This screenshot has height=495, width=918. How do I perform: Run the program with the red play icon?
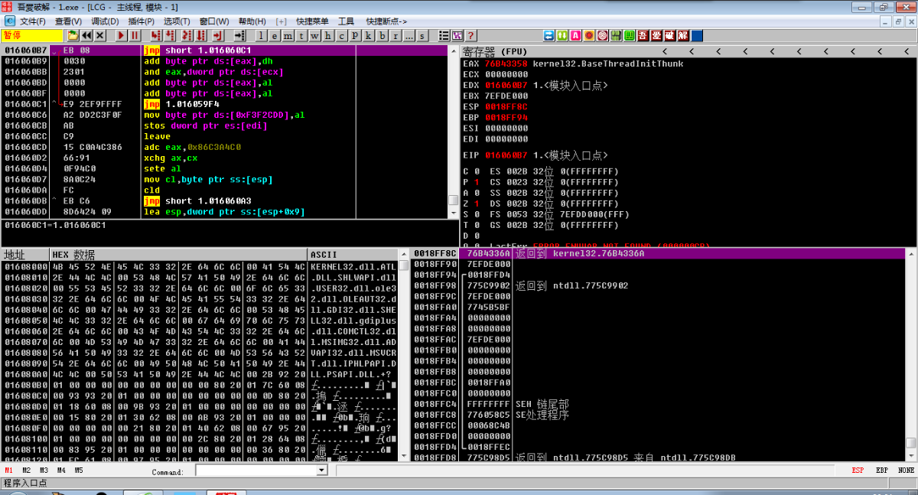pyautogui.click(x=121, y=35)
